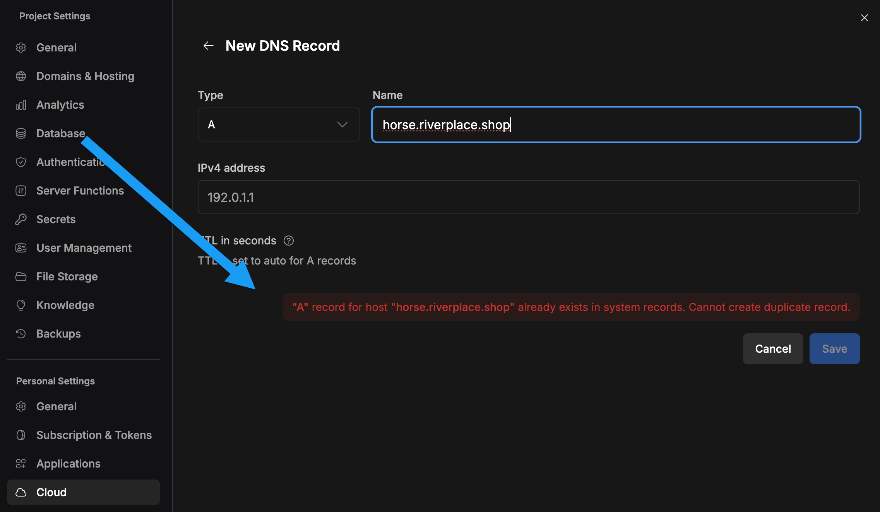Click into the IPv4 address field
The image size is (880, 512).
528,197
